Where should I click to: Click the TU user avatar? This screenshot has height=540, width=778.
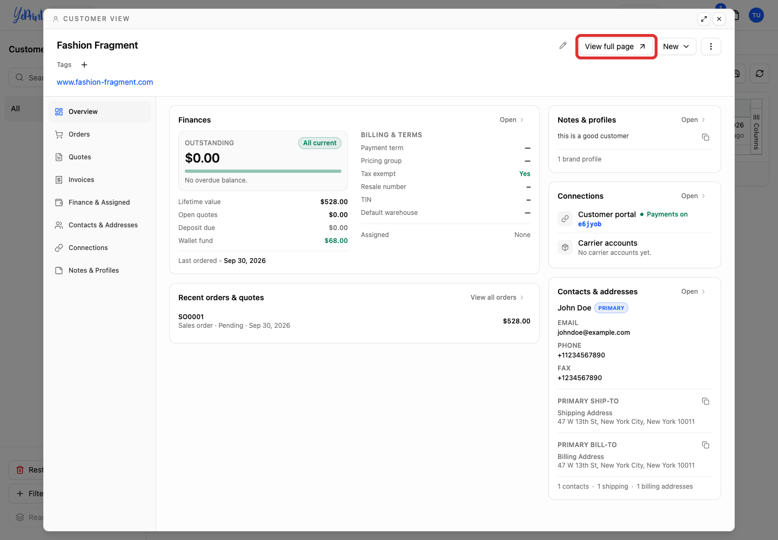point(756,15)
